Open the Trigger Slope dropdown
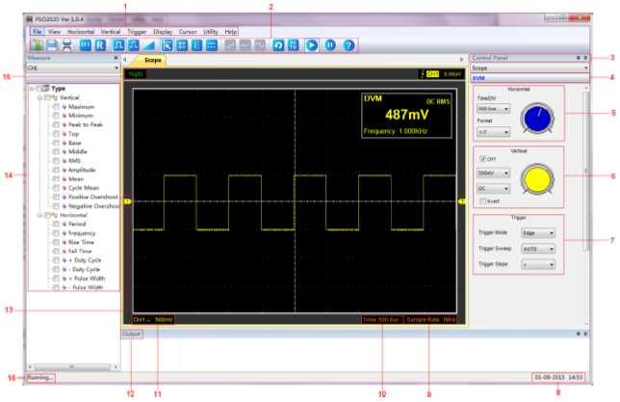The height and width of the screenshot is (402, 620). [538, 264]
